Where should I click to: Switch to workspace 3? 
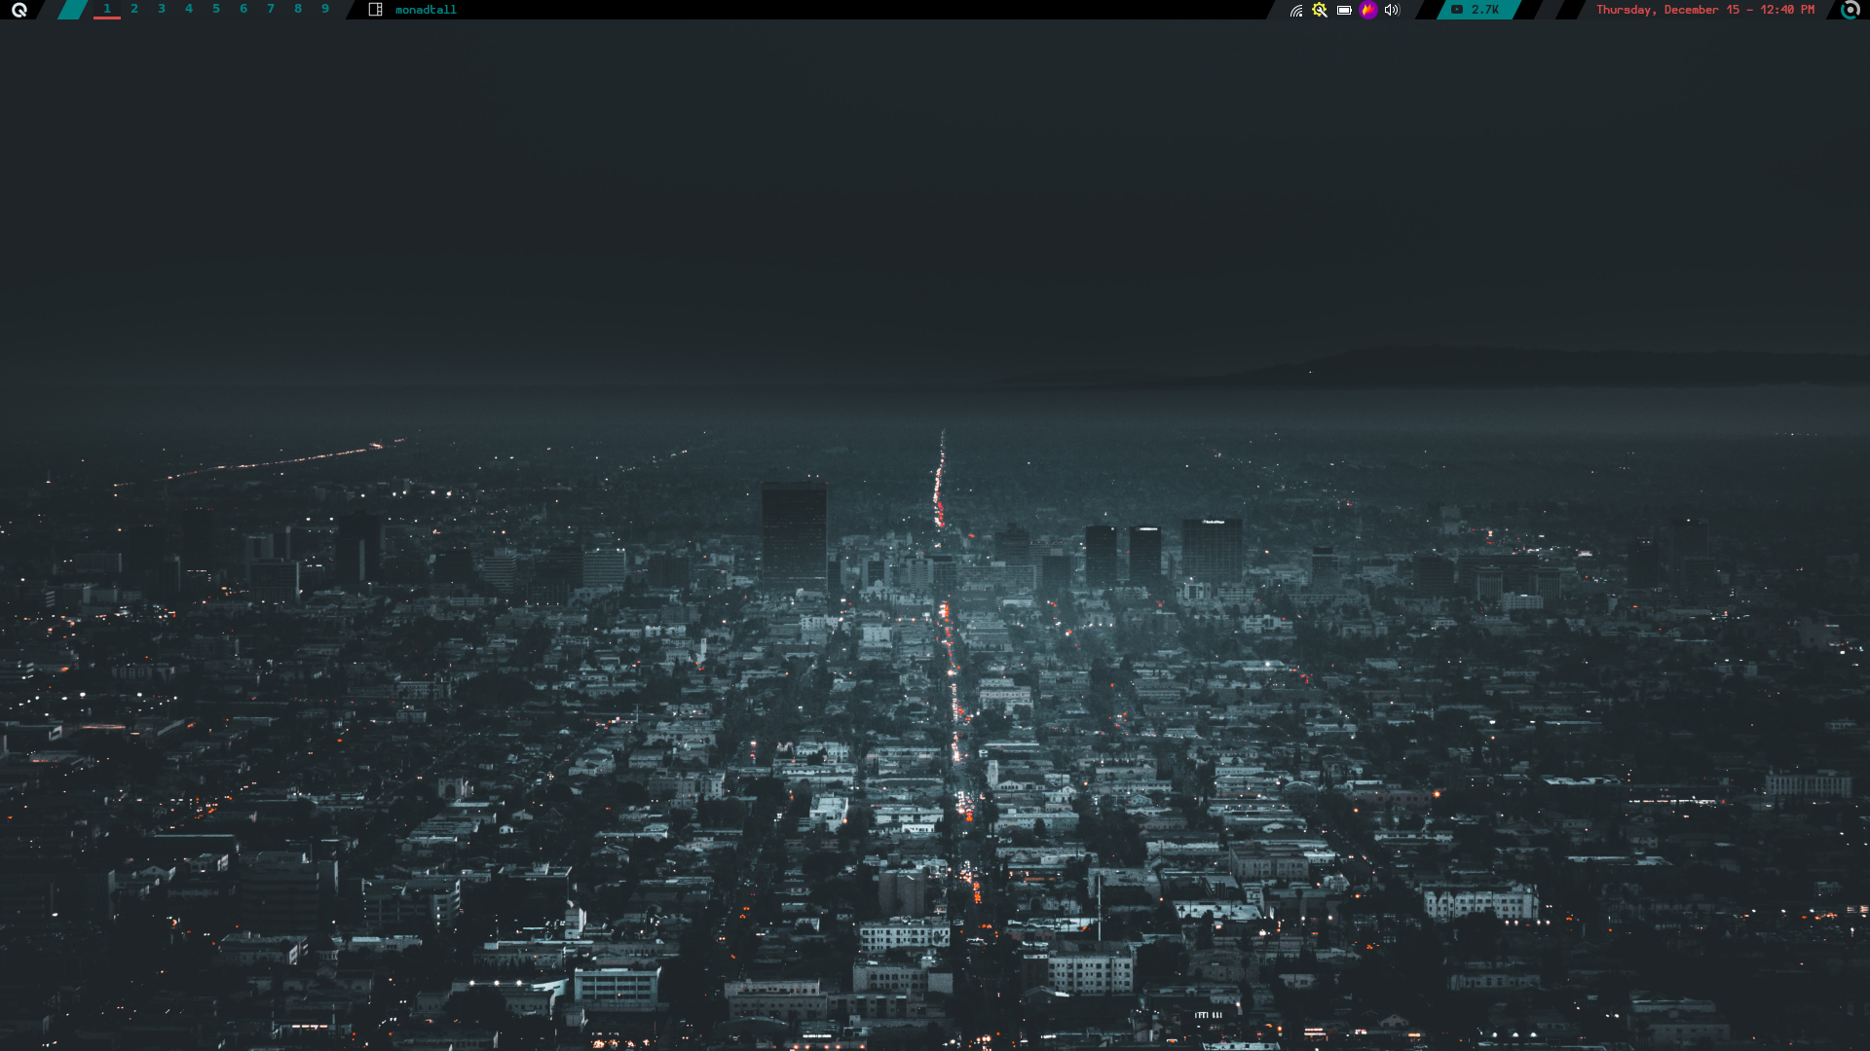162,9
